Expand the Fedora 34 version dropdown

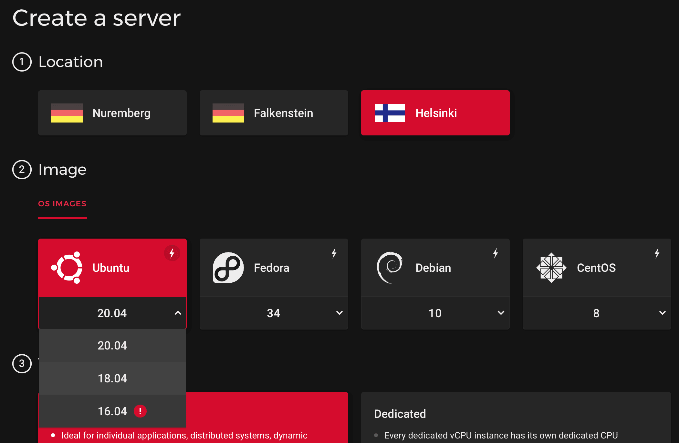(274, 313)
